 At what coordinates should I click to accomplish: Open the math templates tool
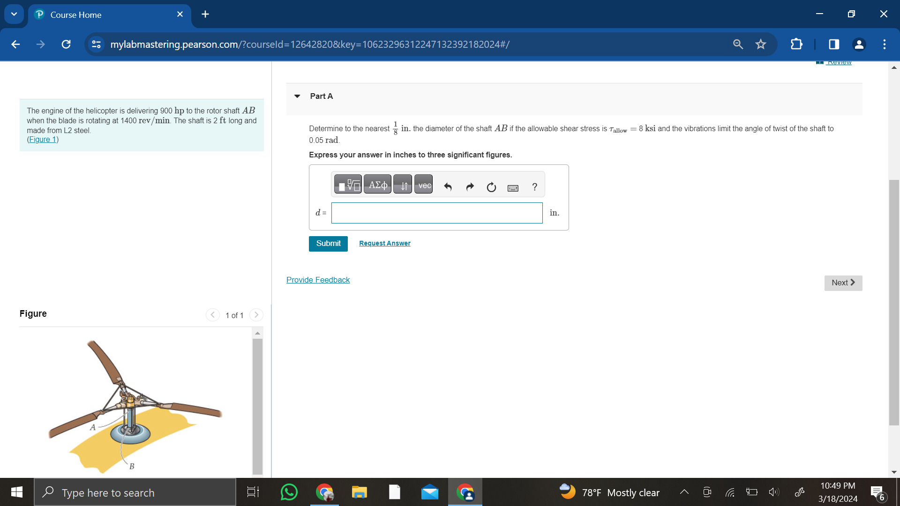(x=348, y=186)
